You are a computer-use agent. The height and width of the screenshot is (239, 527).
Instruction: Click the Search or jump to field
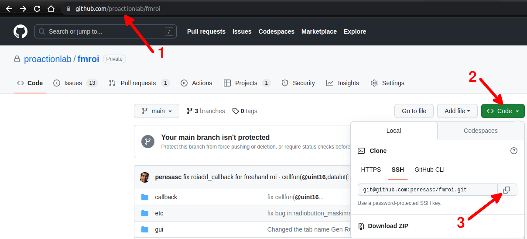pos(106,31)
